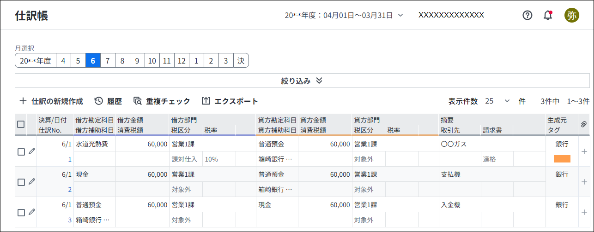Check the checkbox for the 支払機 entry

coord(21,182)
